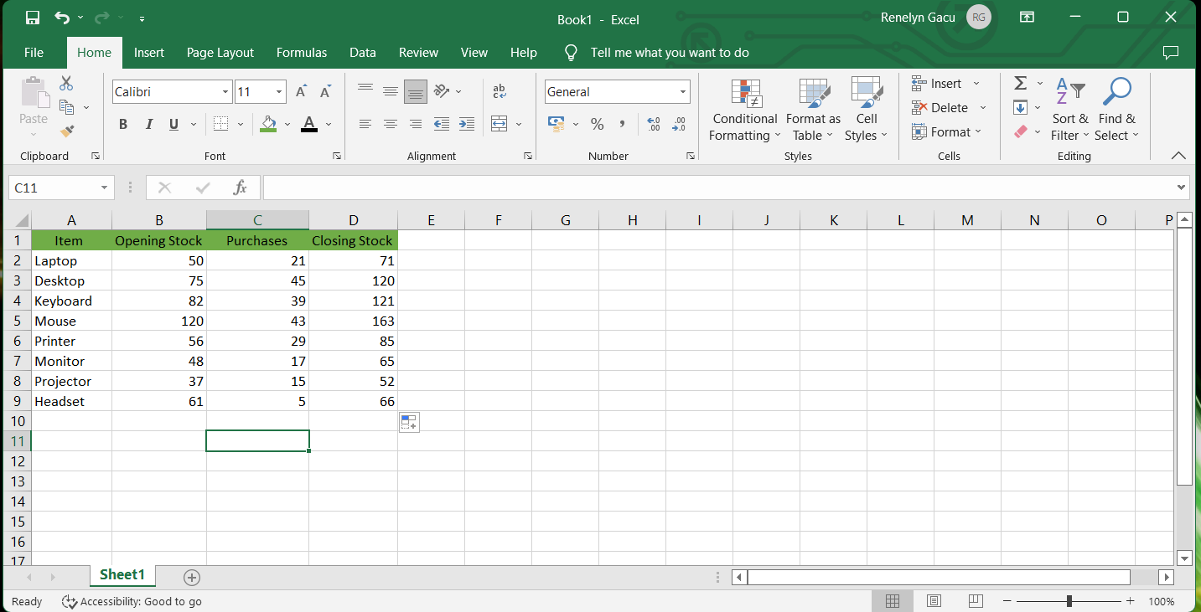Click Merge & Center icon
1201x612 pixels.
coord(500,124)
